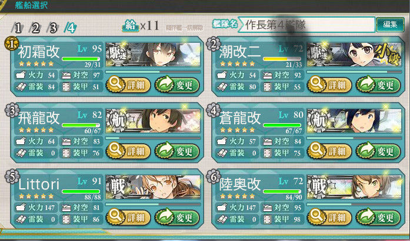Image resolution: width=410 pixels, height=241 pixels.
Task: Open fleet tab 2
Action: click(35, 28)
